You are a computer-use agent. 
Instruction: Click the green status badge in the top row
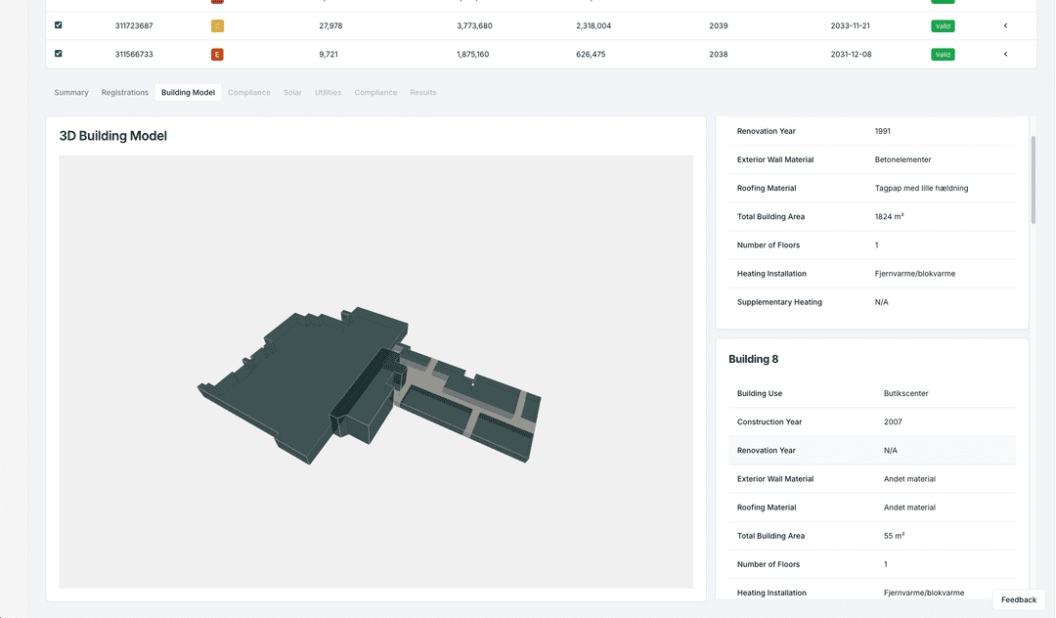[x=942, y=2]
